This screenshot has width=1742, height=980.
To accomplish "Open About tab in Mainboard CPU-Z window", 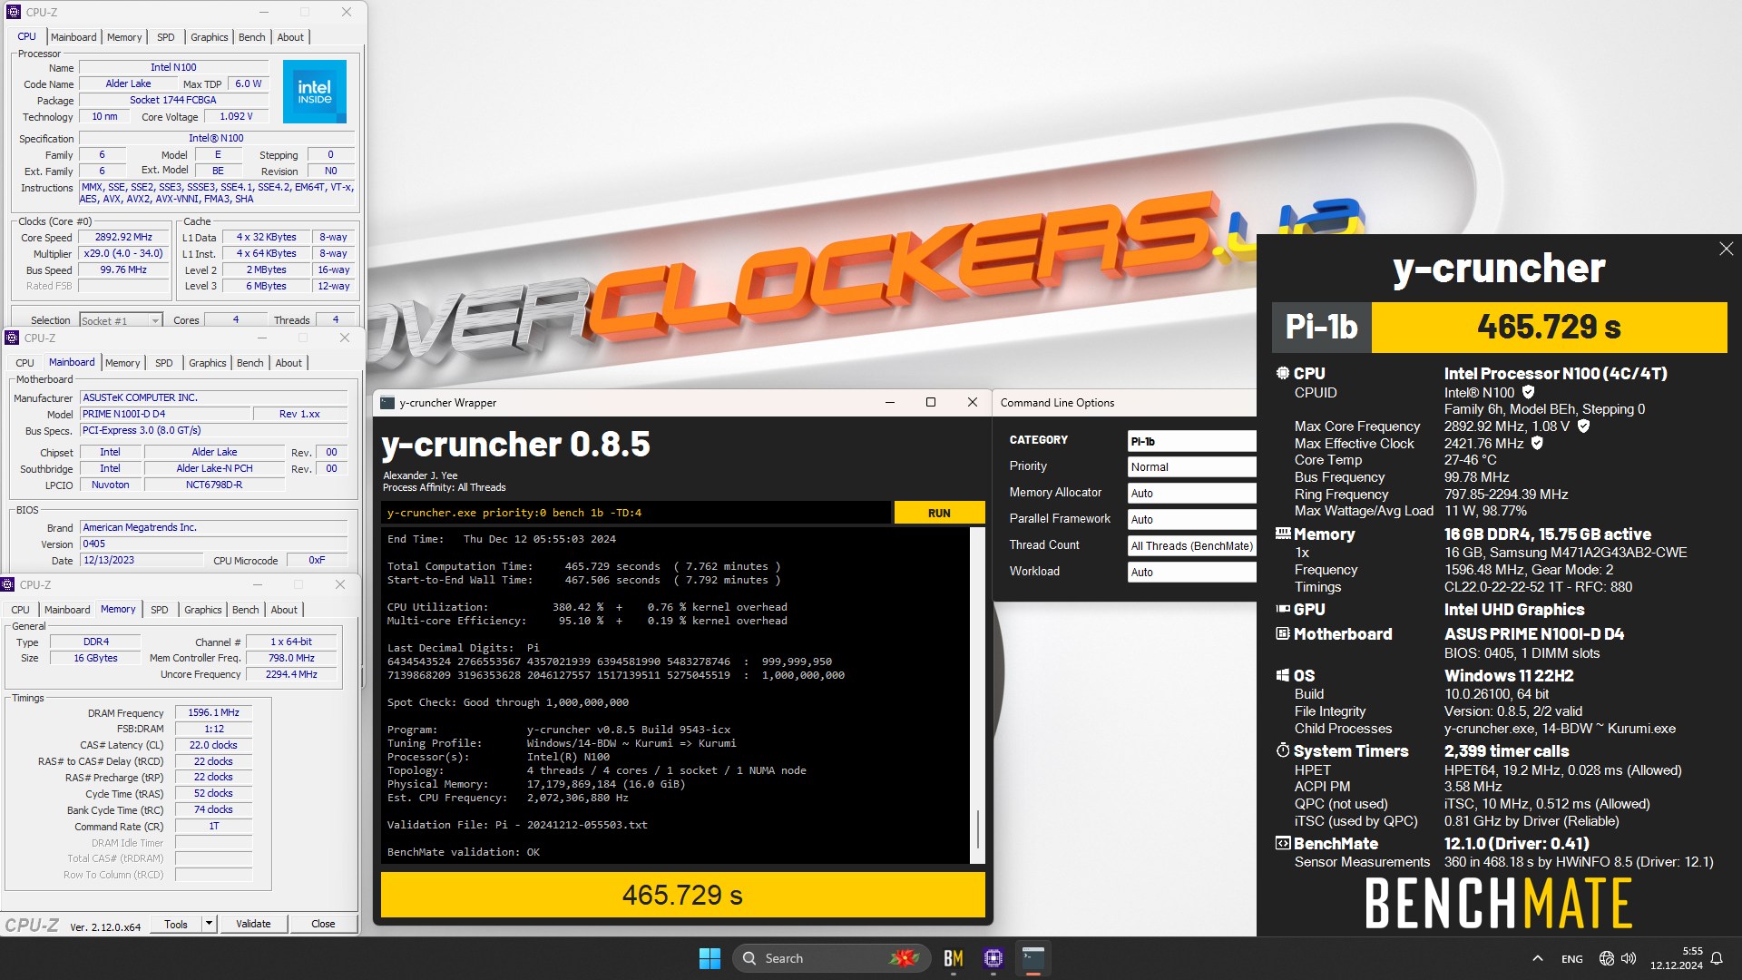I will tap(289, 363).
